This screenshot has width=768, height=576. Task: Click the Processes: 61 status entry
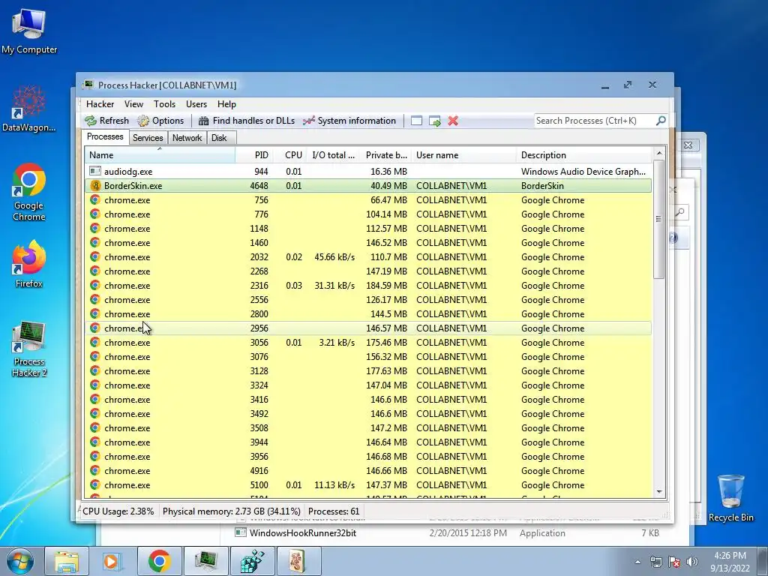pos(334,511)
